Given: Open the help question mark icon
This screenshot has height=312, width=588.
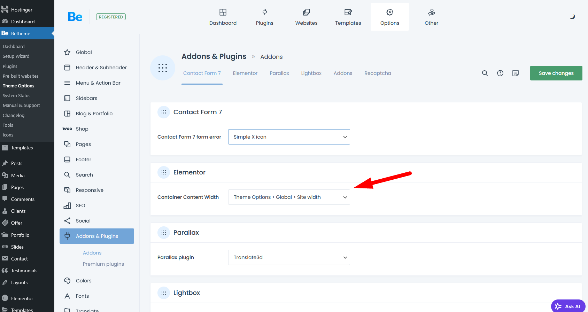Looking at the screenshot, I should [x=500, y=73].
